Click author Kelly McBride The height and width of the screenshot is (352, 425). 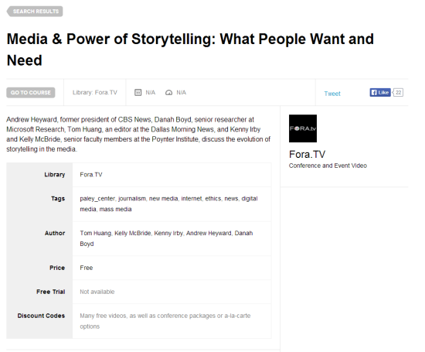[x=133, y=233]
